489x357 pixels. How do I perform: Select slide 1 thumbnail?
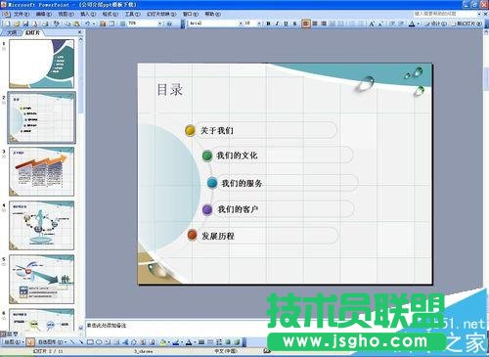point(41,64)
